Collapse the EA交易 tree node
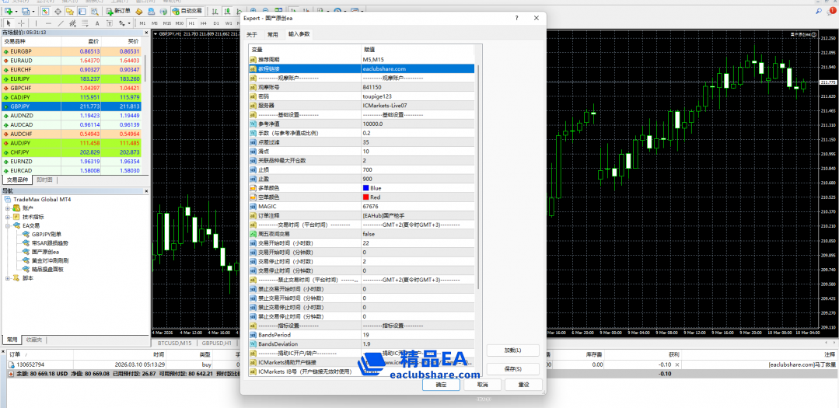Image resolution: width=839 pixels, height=408 pixels. pos(8,225)
